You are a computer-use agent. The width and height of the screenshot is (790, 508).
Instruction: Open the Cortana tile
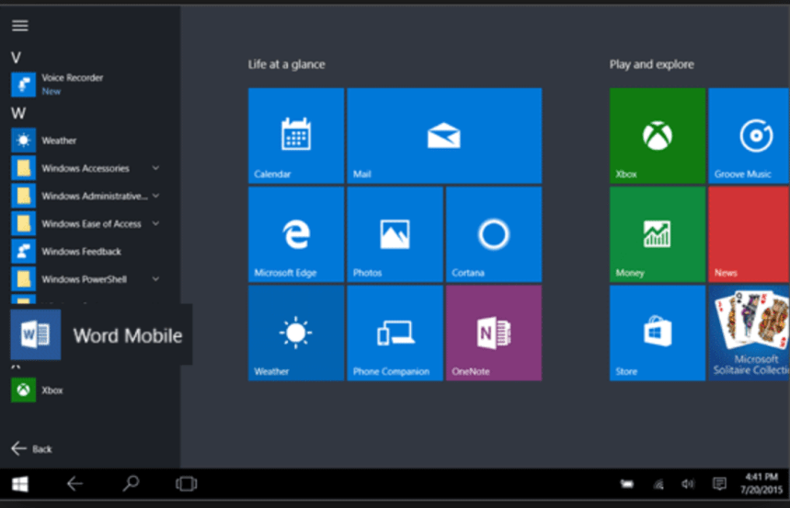click(493, 234)
